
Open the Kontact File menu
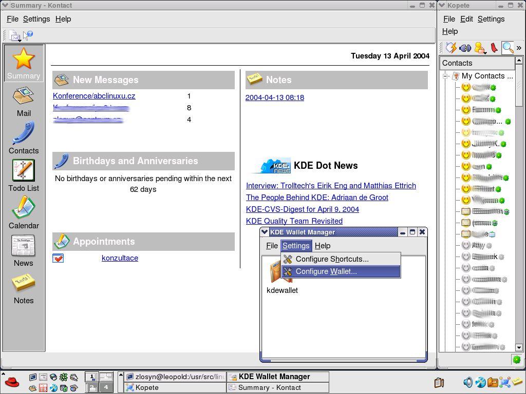point(12,19)
